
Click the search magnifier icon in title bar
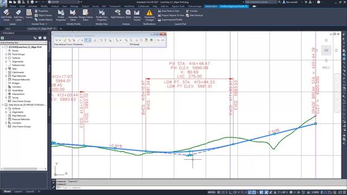coord(280,2)
